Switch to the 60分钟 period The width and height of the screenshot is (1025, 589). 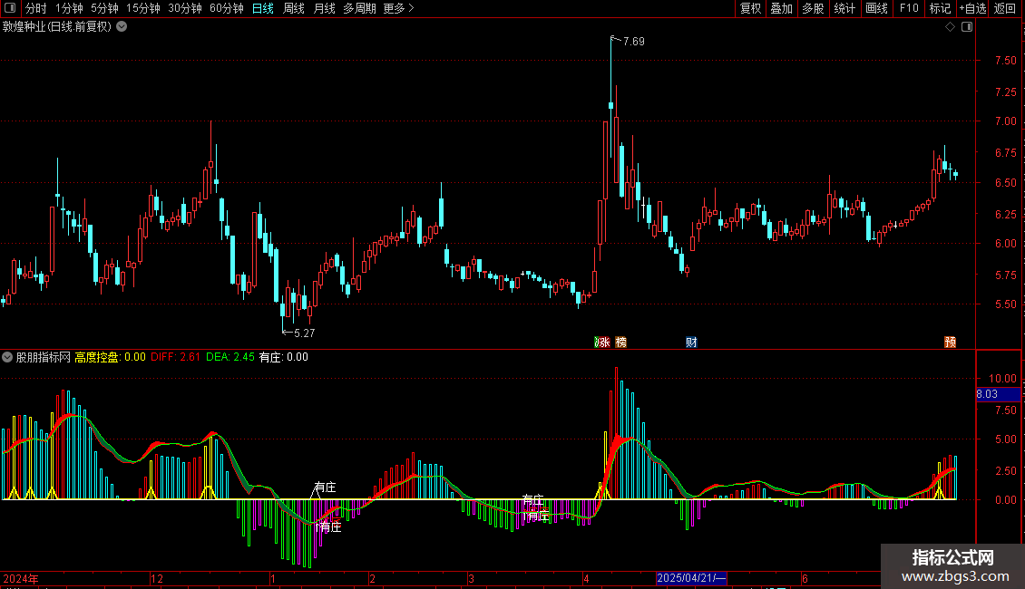[226, 8]
